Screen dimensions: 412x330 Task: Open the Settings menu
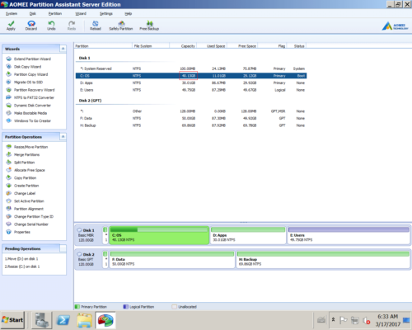click(106, 13)
